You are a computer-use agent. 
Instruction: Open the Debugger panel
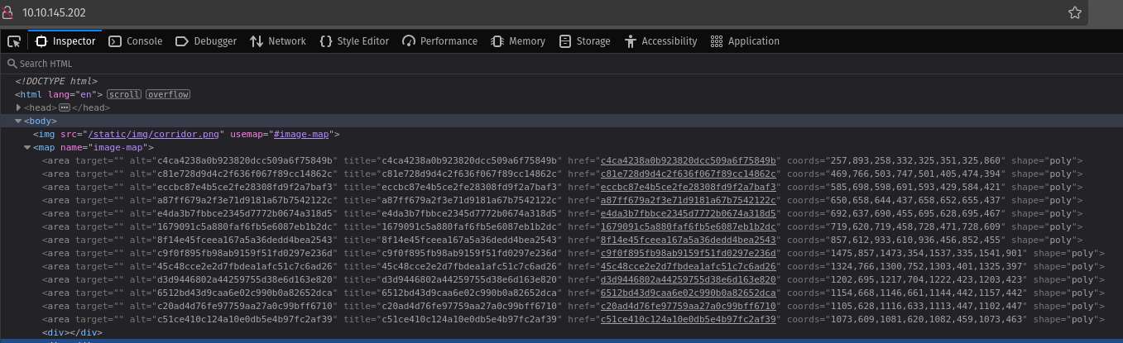coord(205,41)
